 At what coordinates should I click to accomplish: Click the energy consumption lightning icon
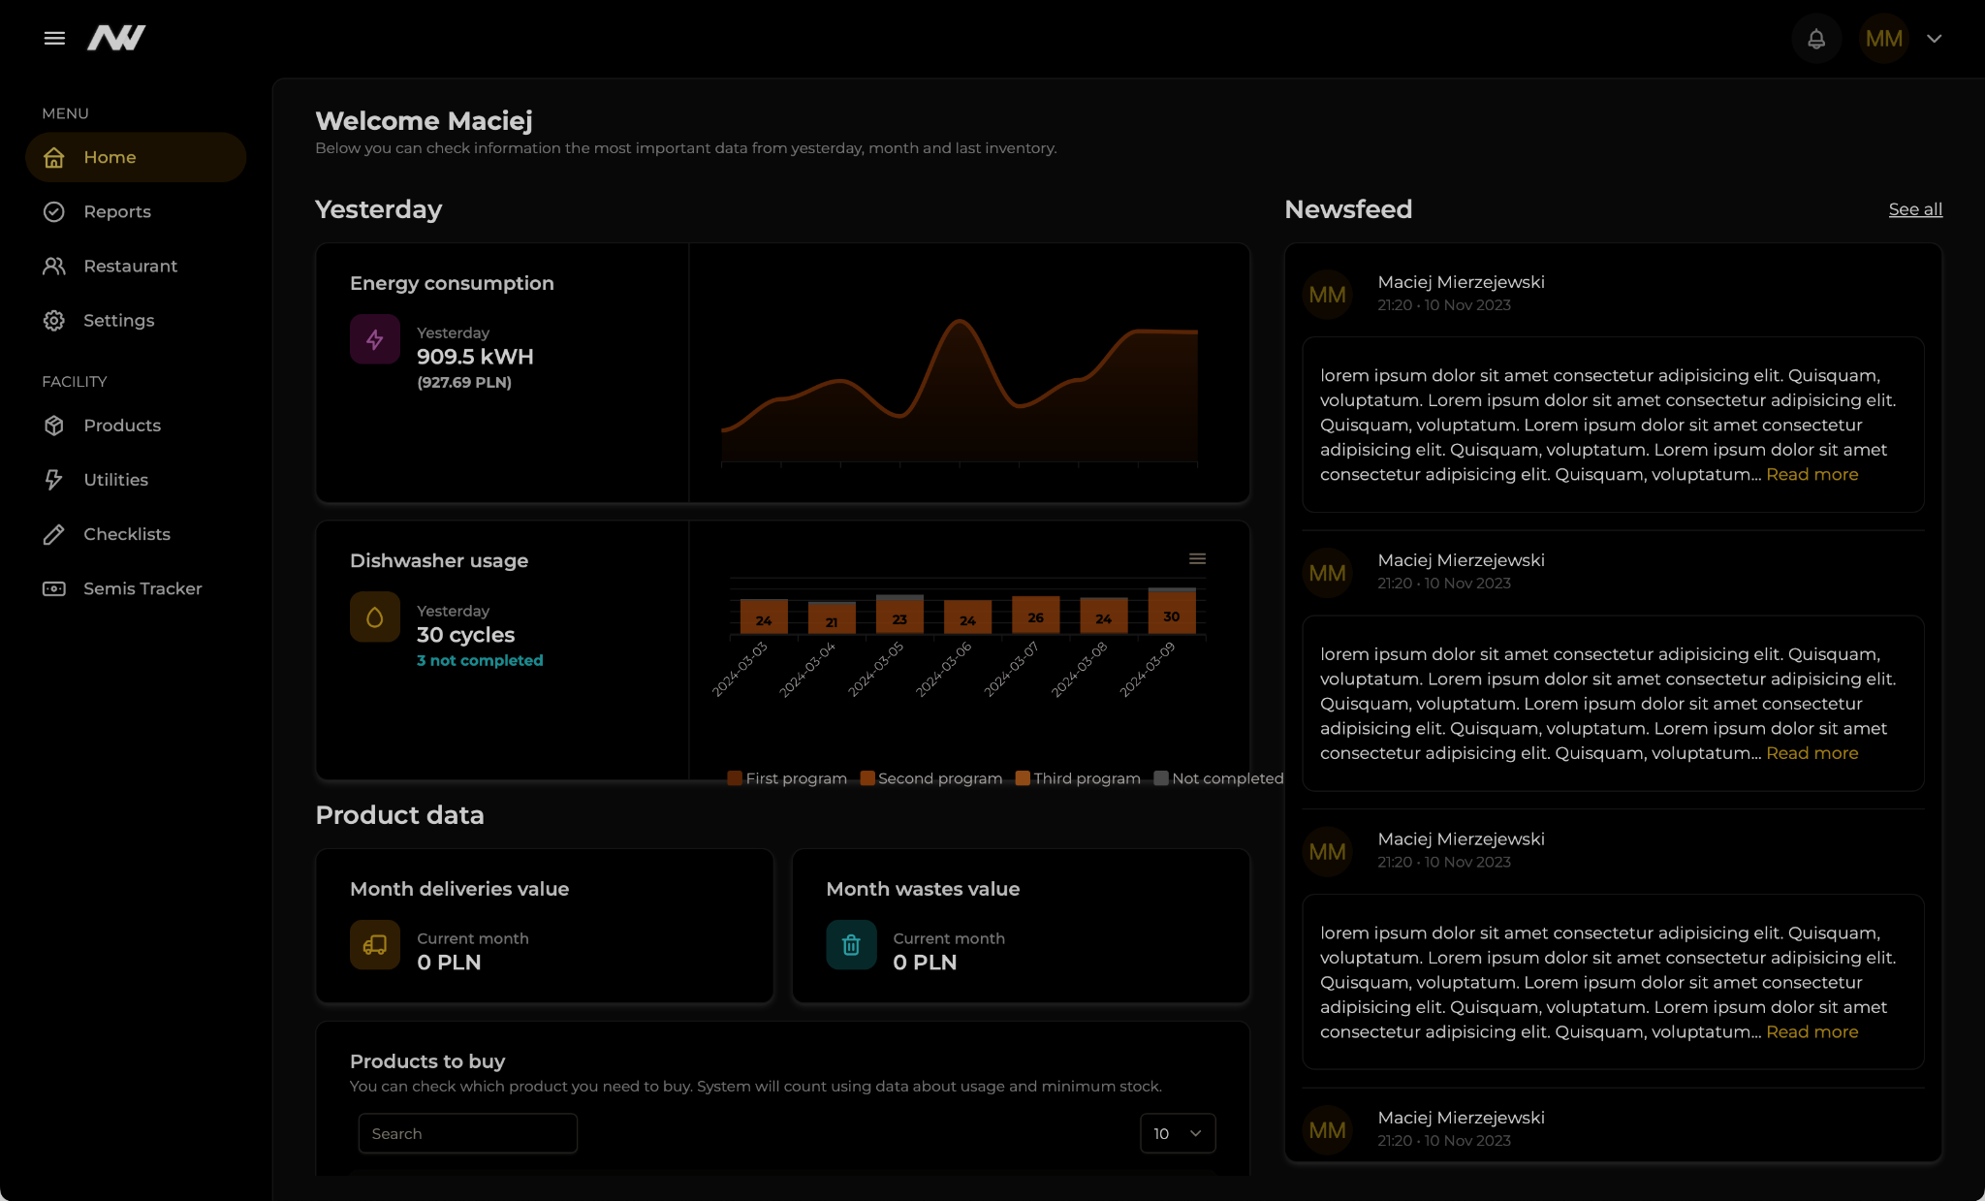(x=374, y=338)
